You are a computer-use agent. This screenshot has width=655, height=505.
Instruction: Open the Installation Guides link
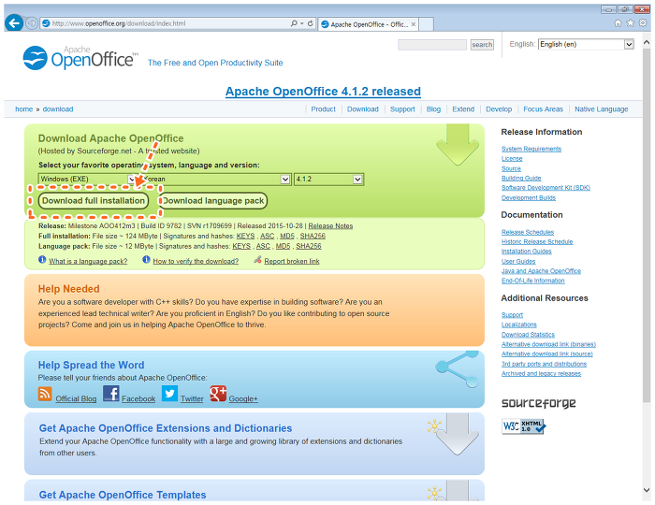tap(526, 252)
